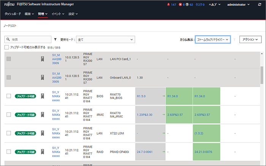Click the search magnifier icon
Screen dimensions: 266x166
point(8,39)
